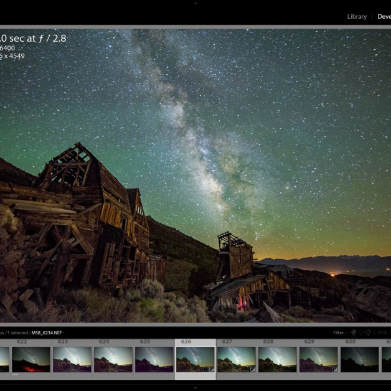Click the develop adjustments badge on thumbnail 626
This screenshot has height=391, width=391.
[212, 369]
